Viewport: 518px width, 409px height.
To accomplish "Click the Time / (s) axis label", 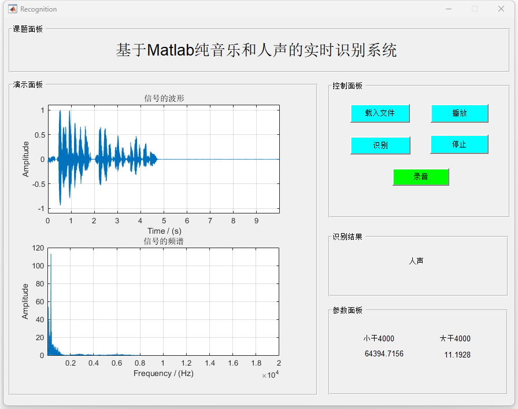I will tap(164, 231).
